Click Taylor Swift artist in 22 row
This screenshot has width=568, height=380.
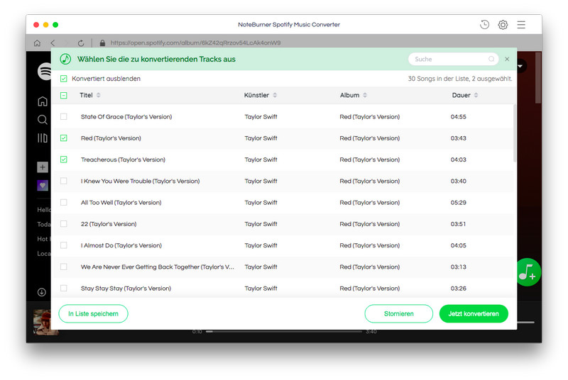[x=261, y=224]
